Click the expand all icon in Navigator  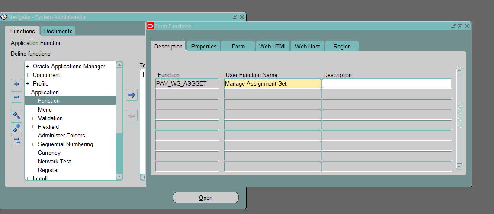tap(16, 128)
